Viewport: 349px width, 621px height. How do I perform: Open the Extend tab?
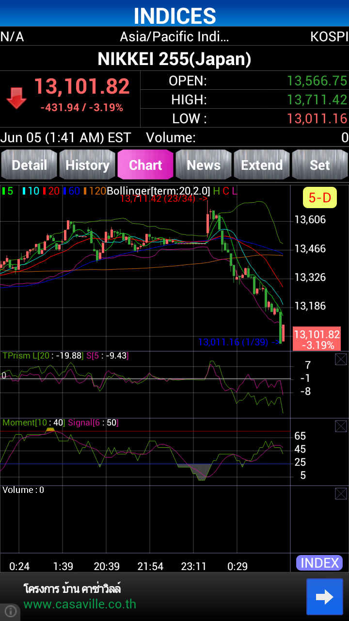[262, 165]
